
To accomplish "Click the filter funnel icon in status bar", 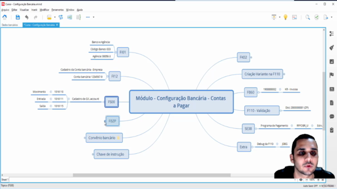I will [x=295, y=180].
